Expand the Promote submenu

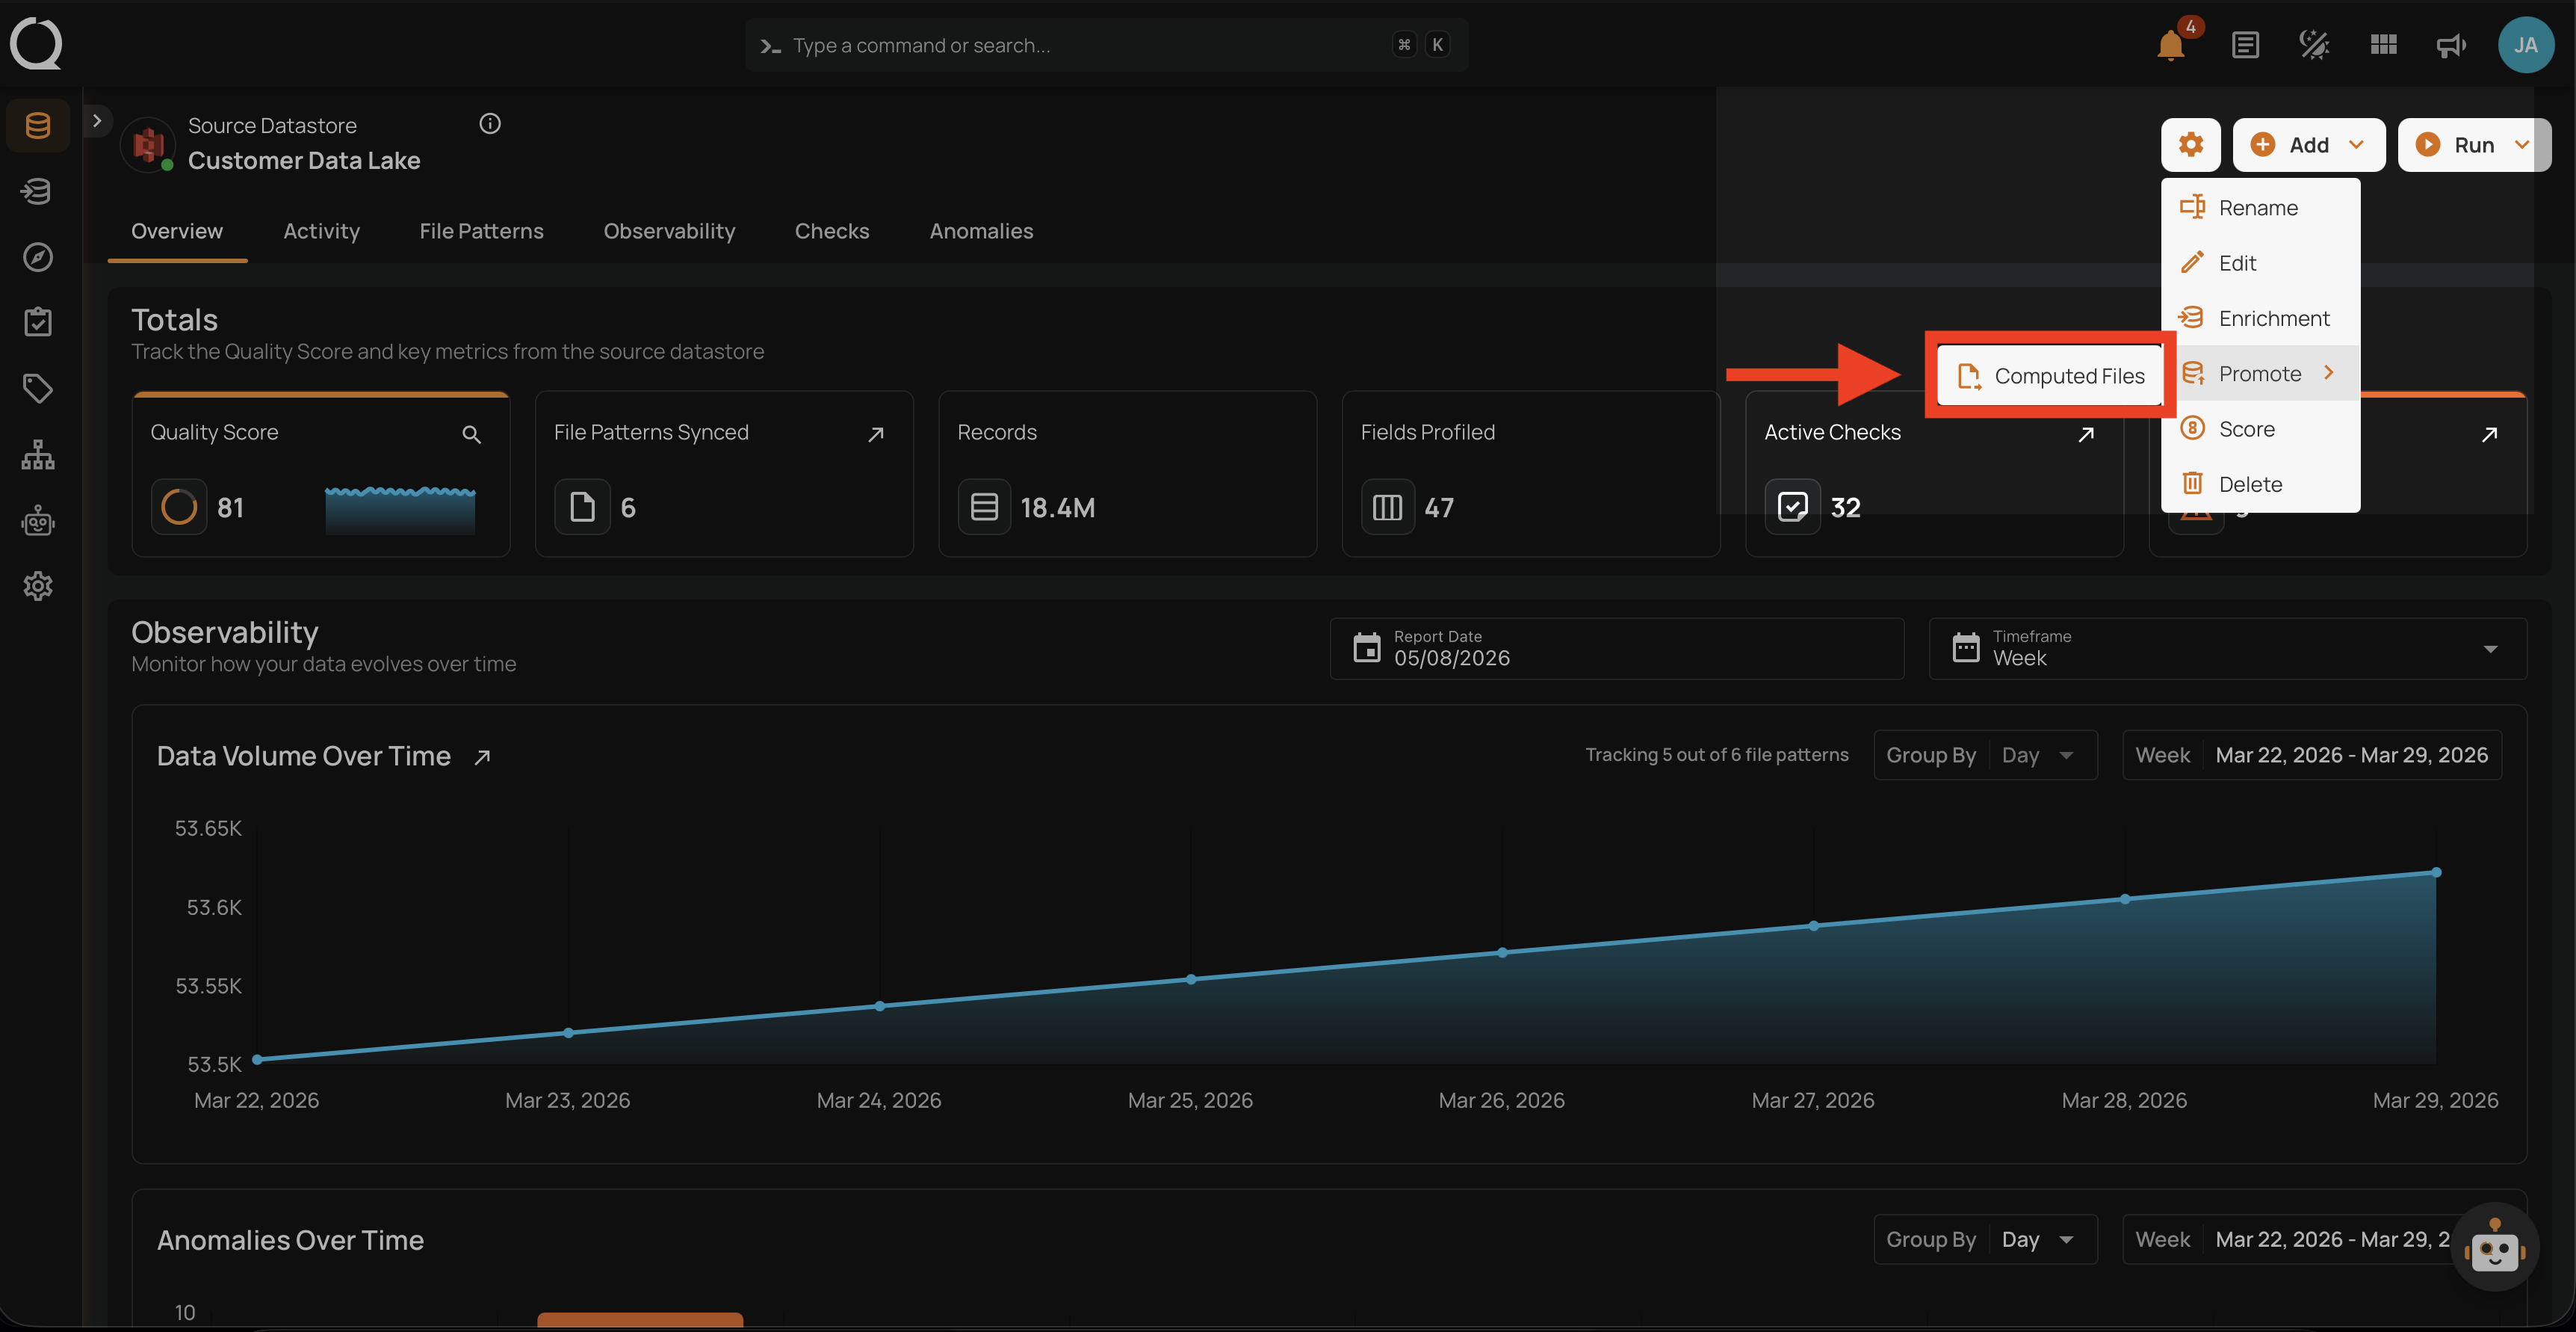coord(2260,373)
